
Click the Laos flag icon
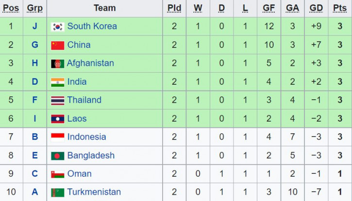pos(57,119)
